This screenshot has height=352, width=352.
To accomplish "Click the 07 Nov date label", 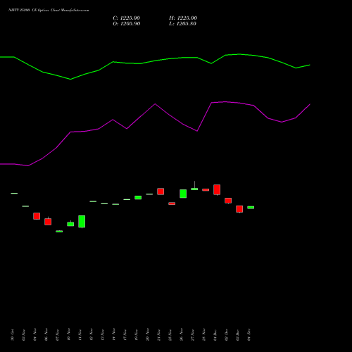I will pyautogui.click(x=58, y=335).
